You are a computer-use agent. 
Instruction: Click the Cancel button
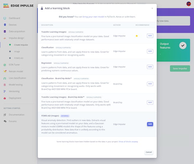point(149,152)
